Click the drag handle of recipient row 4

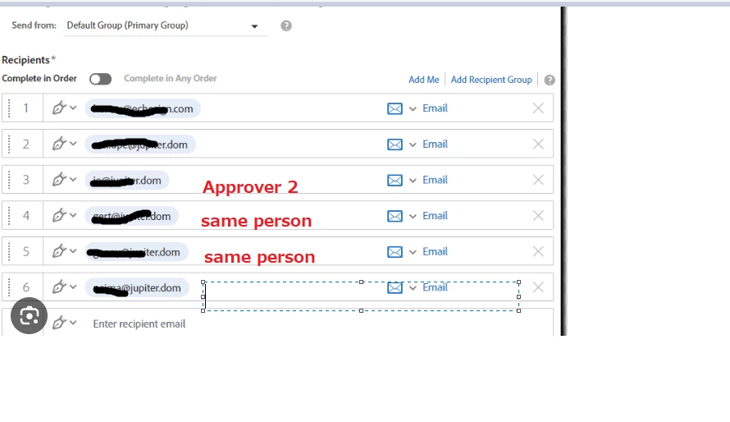click(9, 216)
